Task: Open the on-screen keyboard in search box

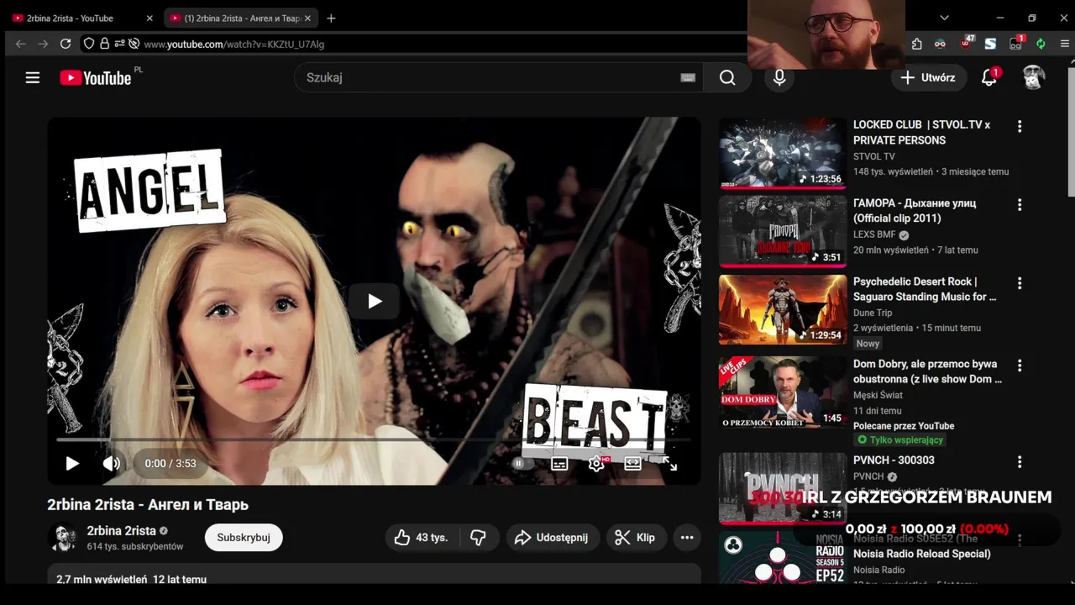Action: pos(688,77)
